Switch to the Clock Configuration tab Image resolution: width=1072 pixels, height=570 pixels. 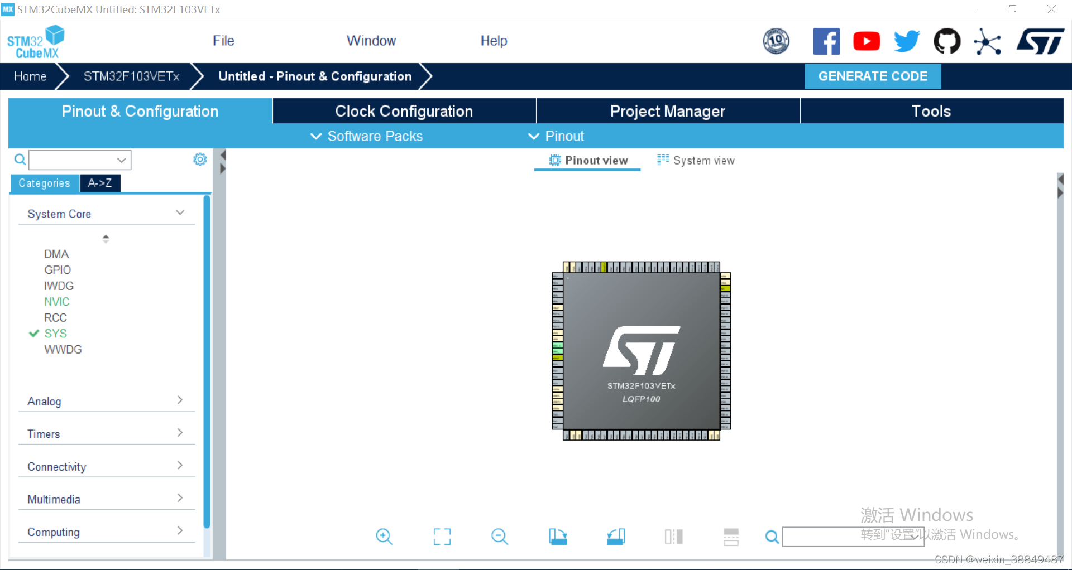pyautogui.click(x=404, y=110)
